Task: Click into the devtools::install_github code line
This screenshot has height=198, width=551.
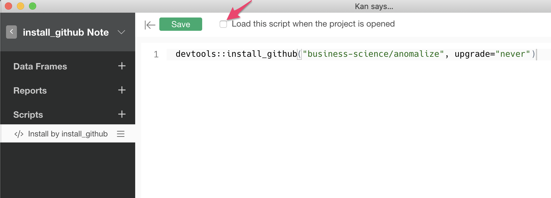Action: [332, 54]
